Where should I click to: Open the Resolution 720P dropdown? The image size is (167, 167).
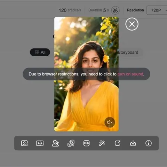(x=157, y=10)
